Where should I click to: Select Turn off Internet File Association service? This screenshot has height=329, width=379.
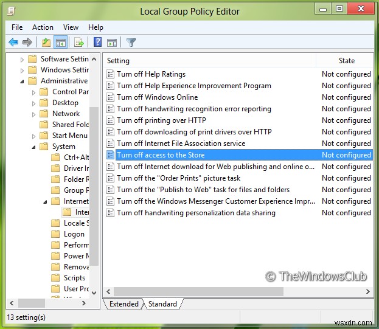(181, 144)
